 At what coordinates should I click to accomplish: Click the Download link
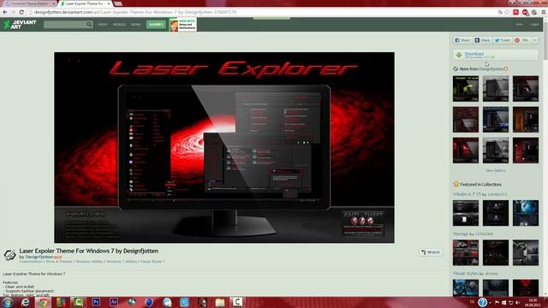coord(474,53)
